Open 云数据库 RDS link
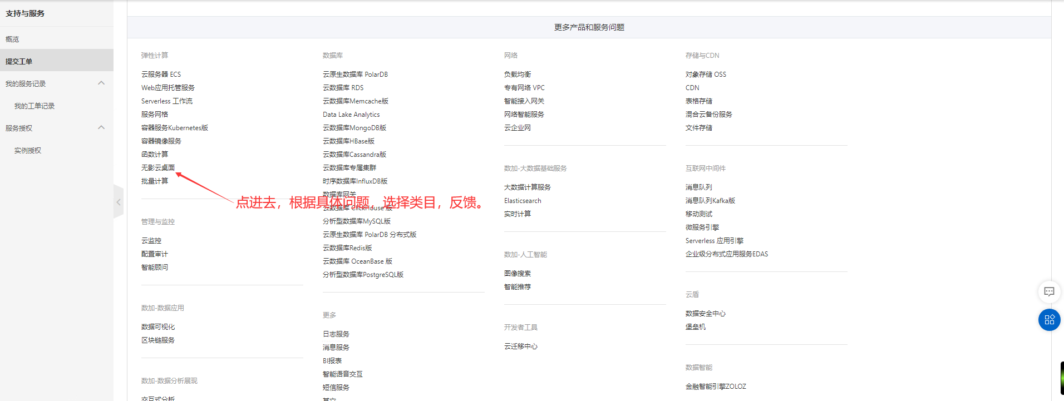 (343, 87)
